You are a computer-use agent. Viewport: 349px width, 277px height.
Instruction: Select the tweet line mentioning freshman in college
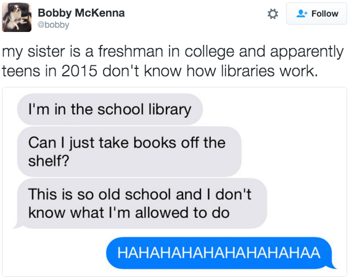tap(173, 52)
